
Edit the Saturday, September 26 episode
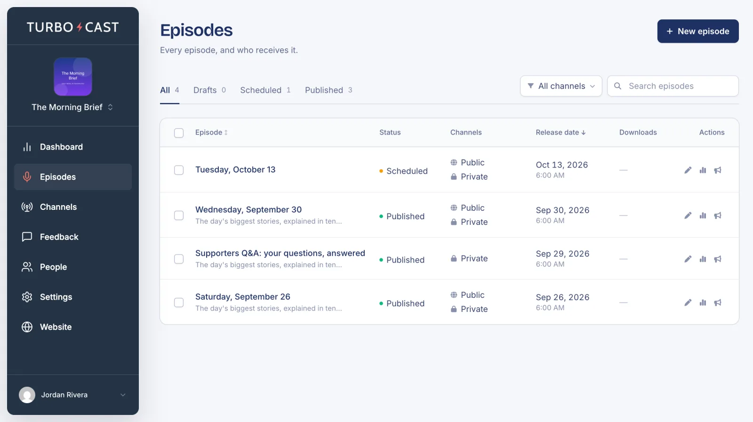click(x=688, y=303)
